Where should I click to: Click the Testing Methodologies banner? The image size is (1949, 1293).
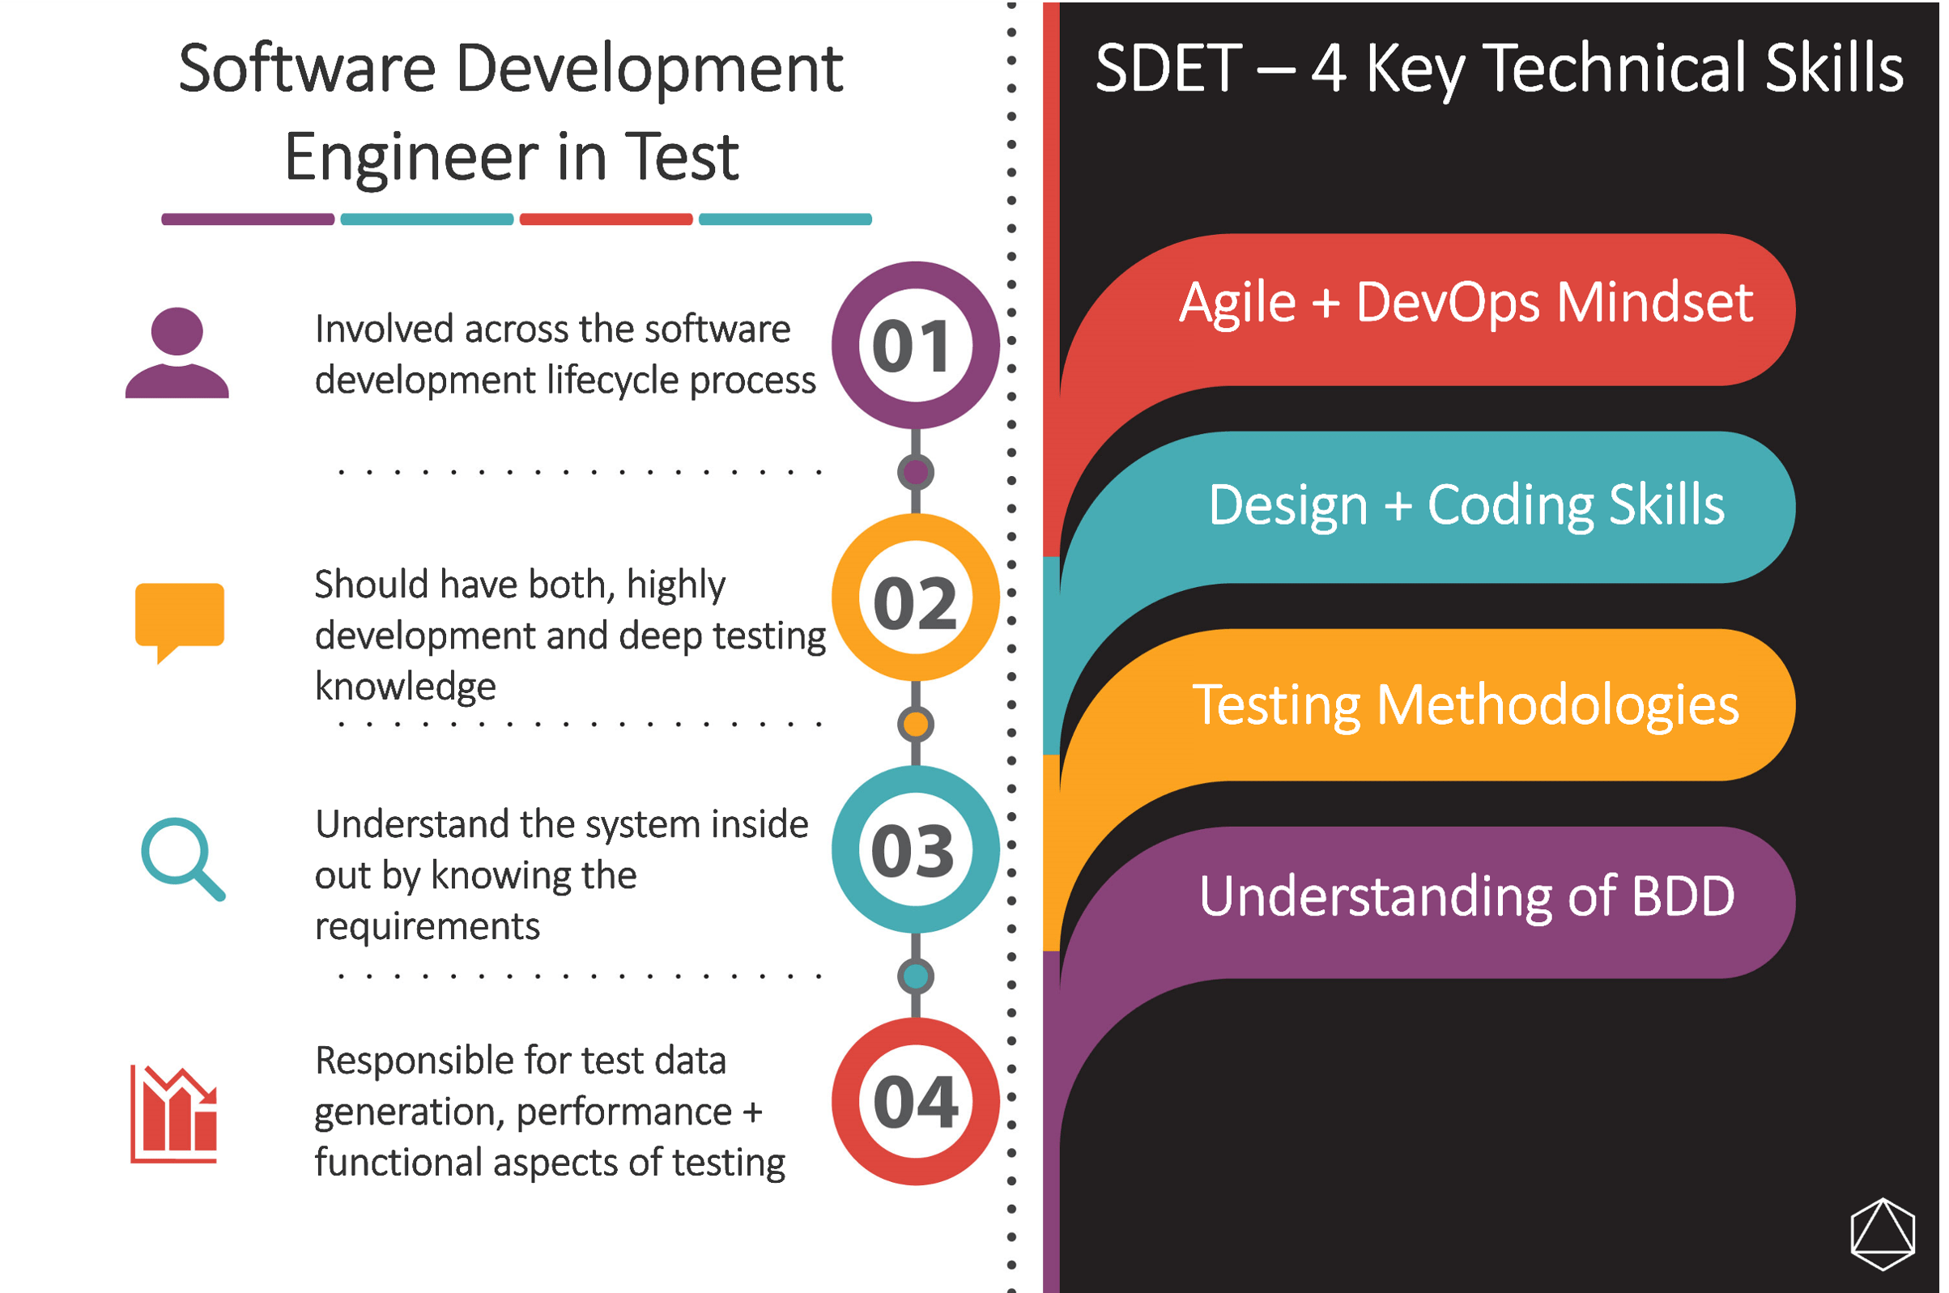(x=1466, y=705)
